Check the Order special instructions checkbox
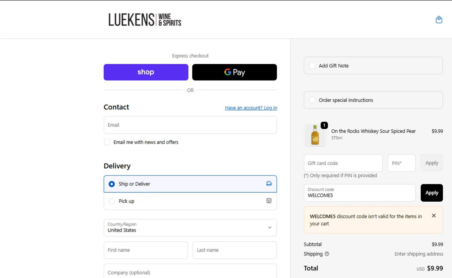Screen dimensions: 452x278 pos(312,100)
